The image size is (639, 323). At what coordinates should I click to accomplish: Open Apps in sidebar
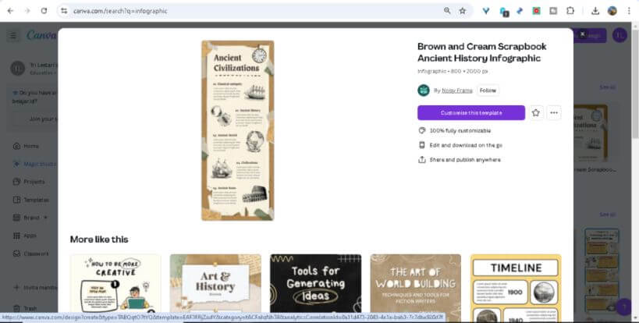(x=25, y=236)
